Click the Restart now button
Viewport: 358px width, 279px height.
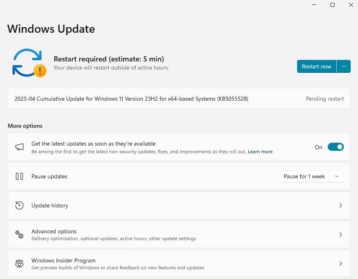pos(316,66)
